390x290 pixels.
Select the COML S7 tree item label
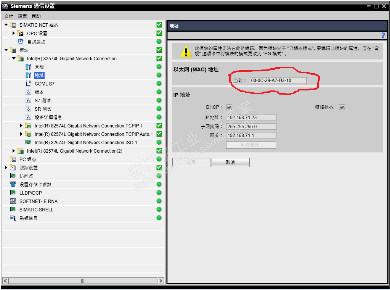(x=45, y=84)
